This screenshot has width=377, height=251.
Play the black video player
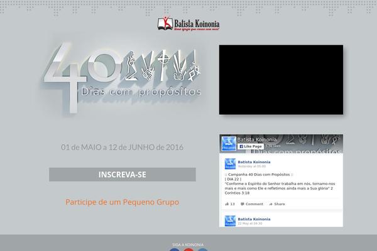point(281,80)
